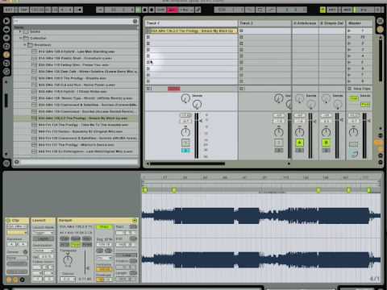The image size is (387, 290).
Task: Click the Track 1 clip stop button
Action: (x=148, y=89)
